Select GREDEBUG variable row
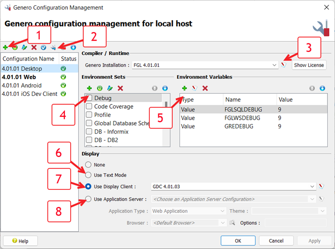 pos(253,126)
